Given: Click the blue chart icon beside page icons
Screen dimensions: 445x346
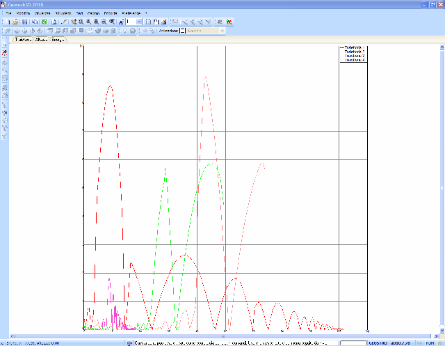Looking at the screenshot, I should [164, 22].
